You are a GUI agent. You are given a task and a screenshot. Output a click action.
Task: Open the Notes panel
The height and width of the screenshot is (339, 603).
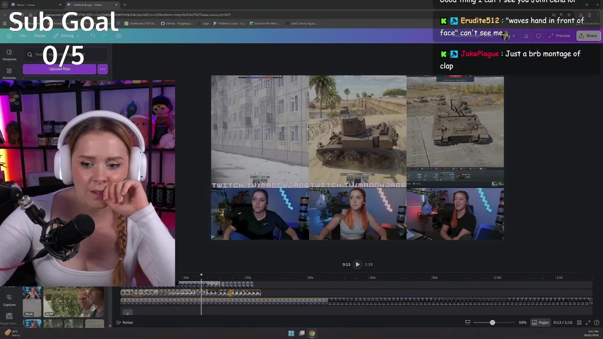[x=124, y=323]
